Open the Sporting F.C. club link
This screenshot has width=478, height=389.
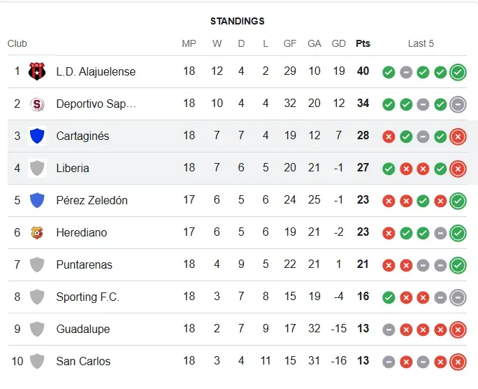tap(87, 297)
